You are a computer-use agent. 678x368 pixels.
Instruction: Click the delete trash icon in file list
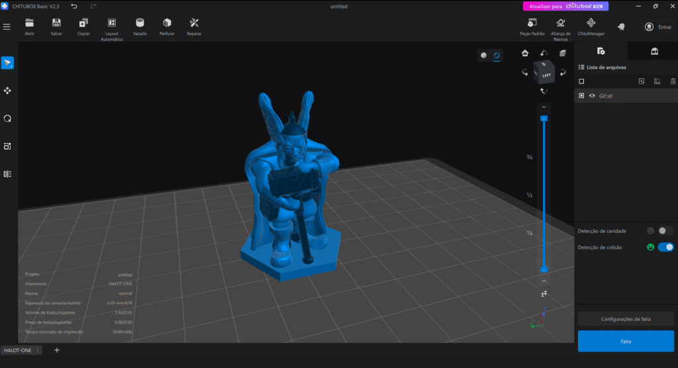[x=673, y=81]
